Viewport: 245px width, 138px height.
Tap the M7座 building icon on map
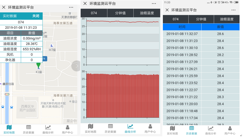click(x=52, y=46)
